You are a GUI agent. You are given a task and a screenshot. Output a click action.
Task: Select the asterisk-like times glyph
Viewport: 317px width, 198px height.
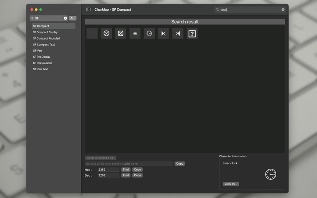pyautogui.click(x=135, y=33)
